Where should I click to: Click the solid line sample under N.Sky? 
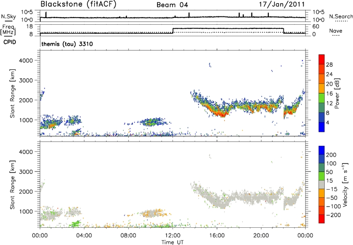pos(8,21)
